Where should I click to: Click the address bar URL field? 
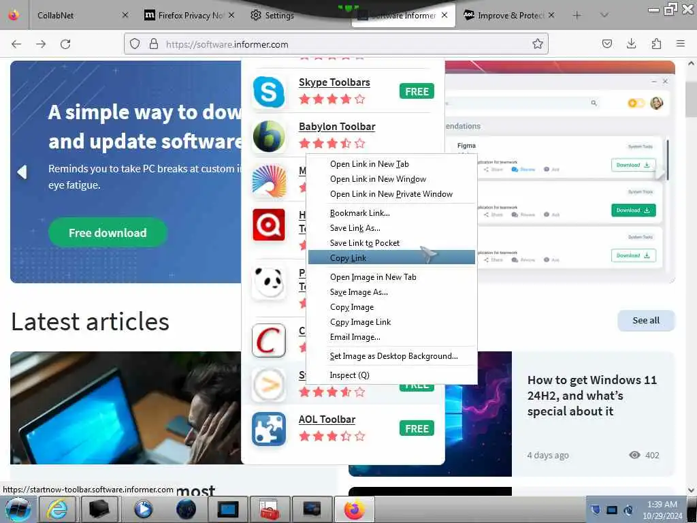(338, 44)
